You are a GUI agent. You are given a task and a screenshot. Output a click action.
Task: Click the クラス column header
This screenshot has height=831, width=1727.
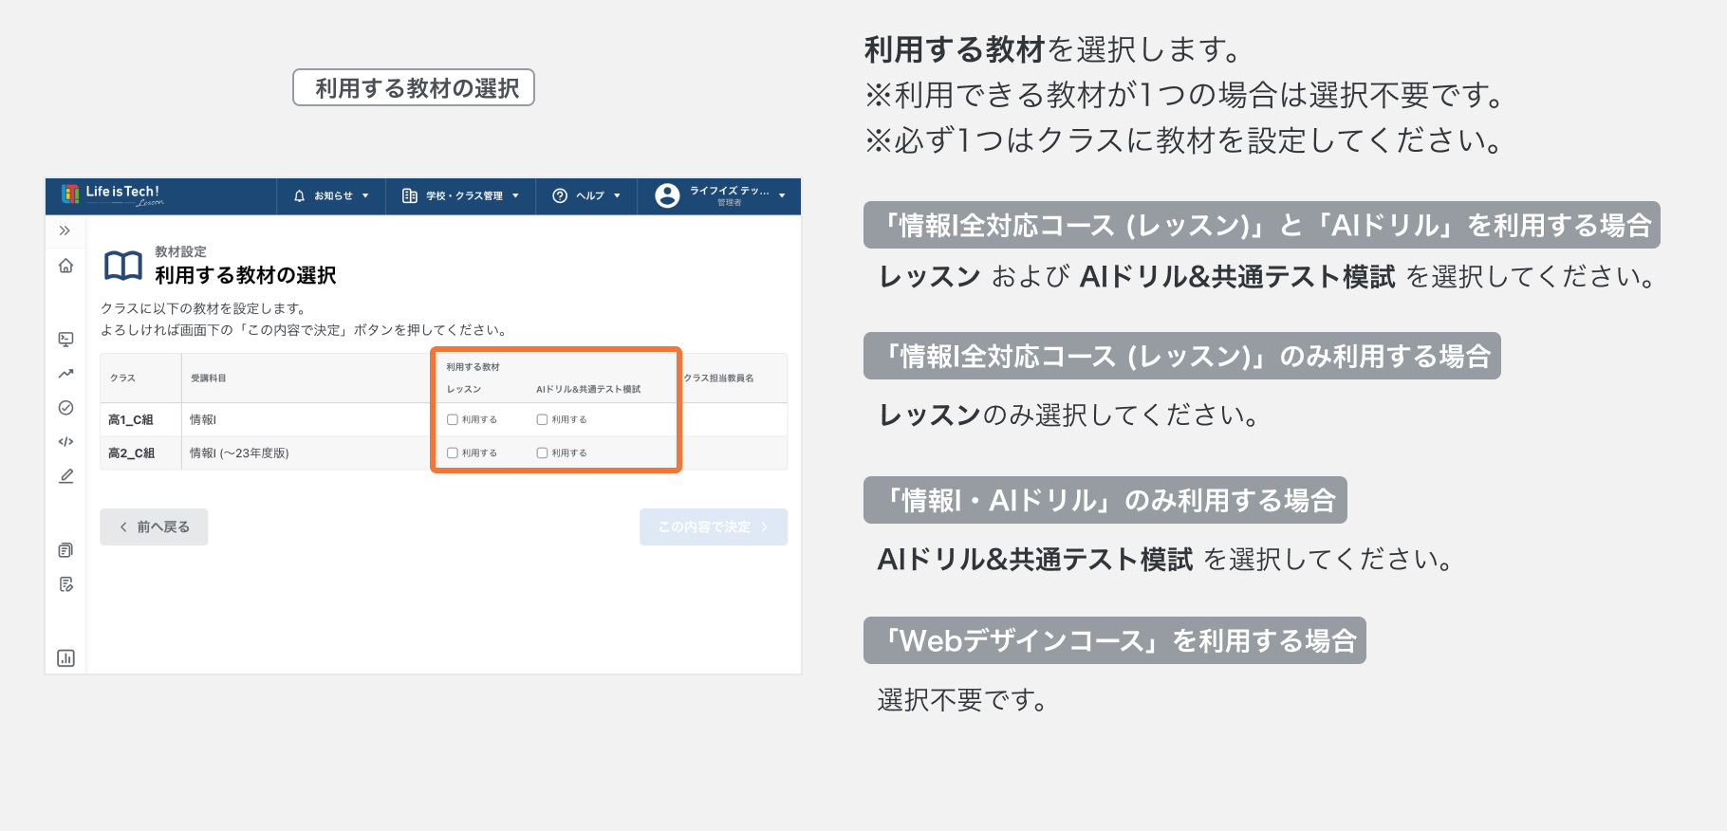pos(122,379)
